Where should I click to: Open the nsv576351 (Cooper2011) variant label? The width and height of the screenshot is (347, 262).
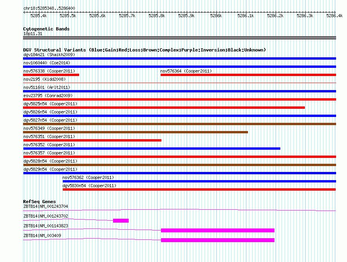pyautogui.click(x=49, y=136)
